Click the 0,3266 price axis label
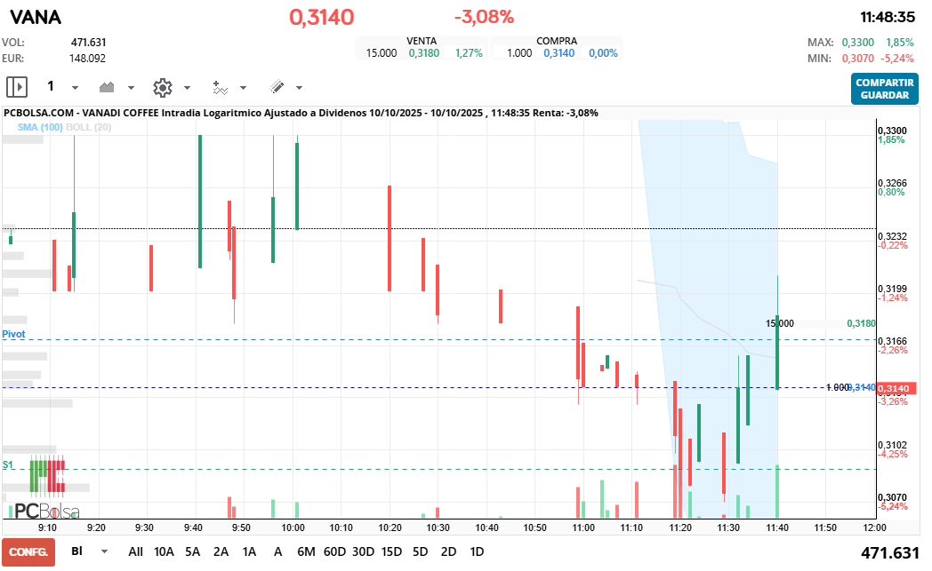932x571 pixels. 892,184
